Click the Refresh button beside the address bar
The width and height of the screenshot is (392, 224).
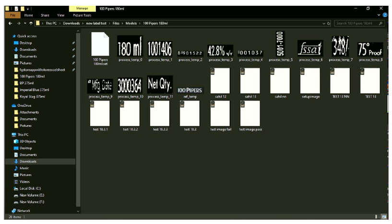pos(329,23)
